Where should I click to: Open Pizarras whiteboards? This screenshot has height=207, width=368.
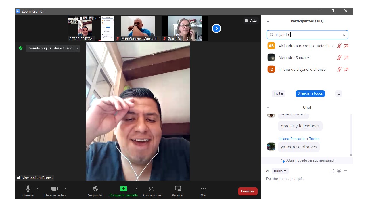point(178,189)
